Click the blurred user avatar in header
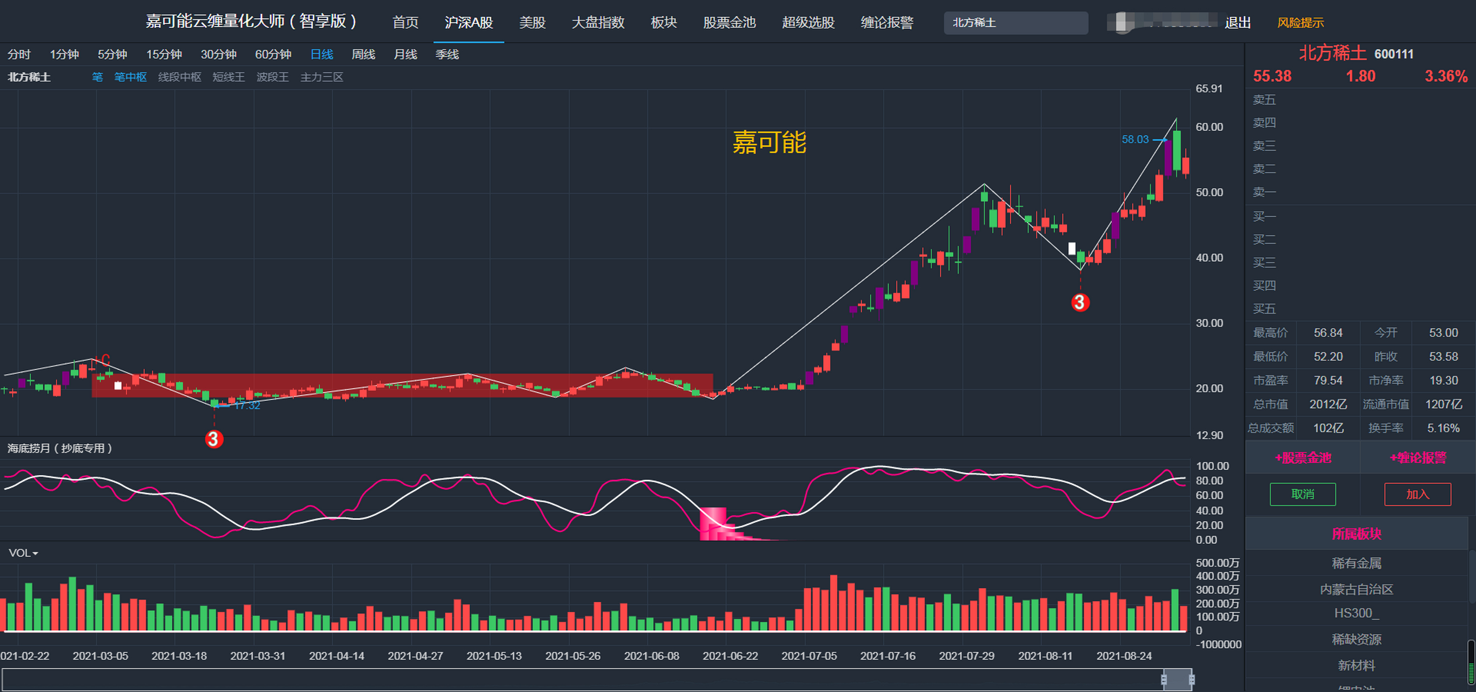 pyautogui.click(x=1122, y=22)
